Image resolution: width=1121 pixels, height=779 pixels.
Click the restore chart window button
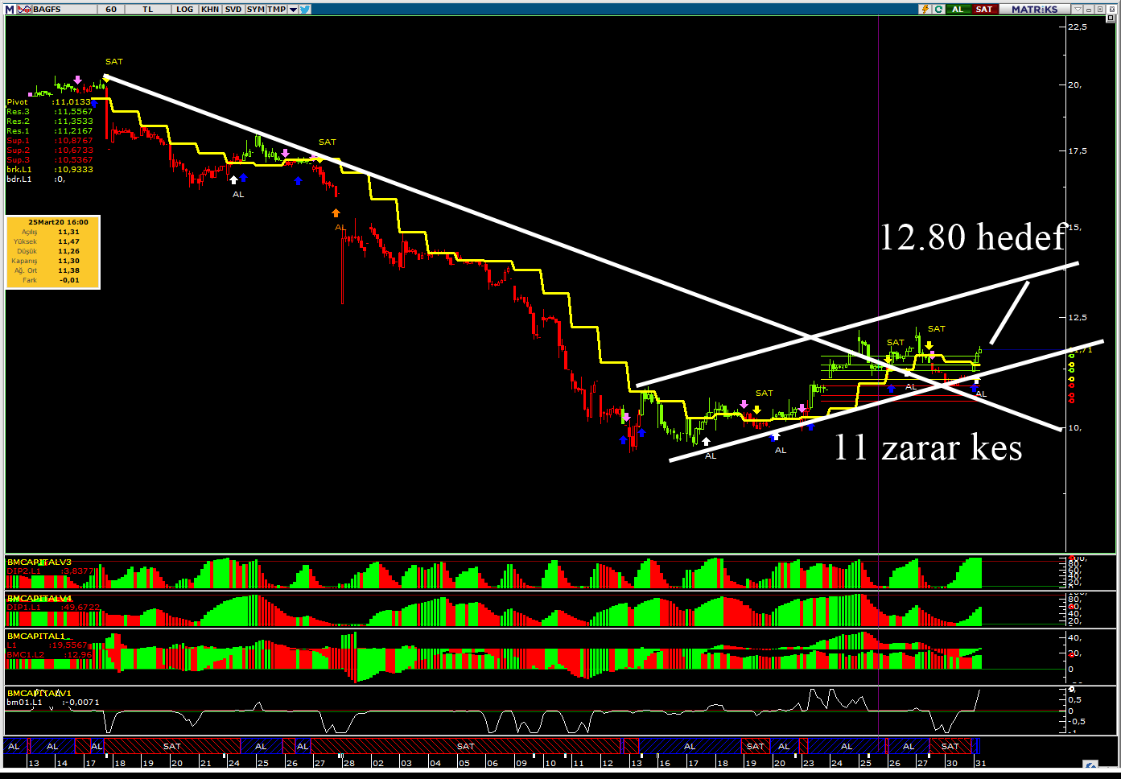pos(1100,10)
